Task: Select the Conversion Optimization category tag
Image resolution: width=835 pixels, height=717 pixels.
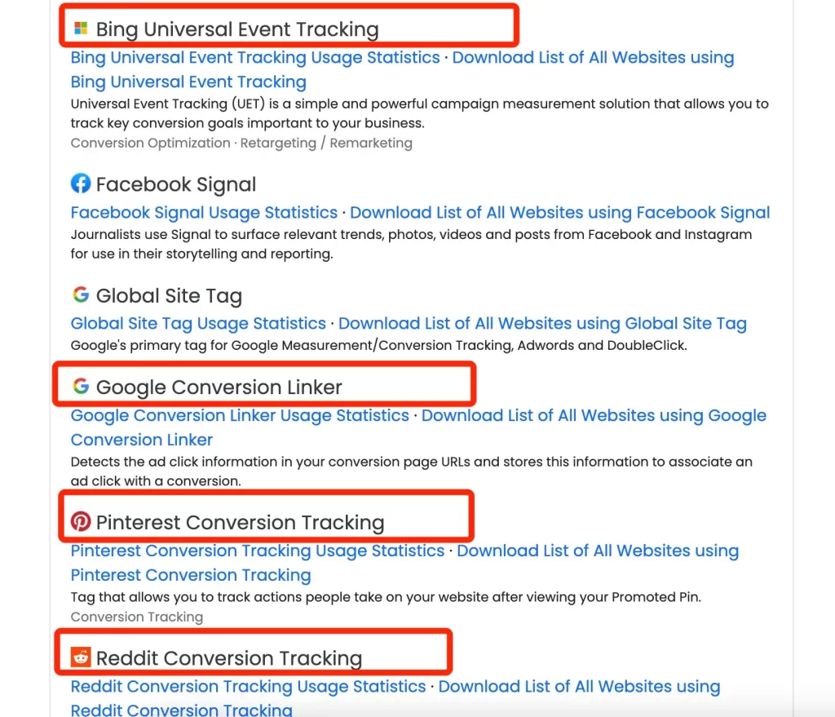Action: [x=150, y=143]
